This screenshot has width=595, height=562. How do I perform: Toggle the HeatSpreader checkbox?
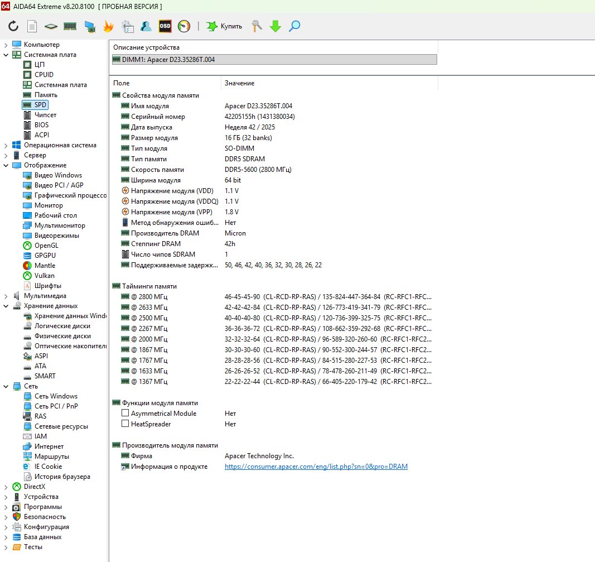click(x=125, y=424)
